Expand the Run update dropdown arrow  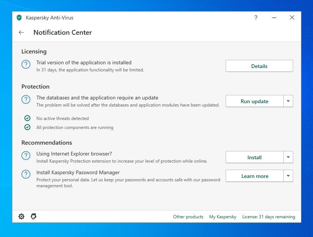point(288,101)
